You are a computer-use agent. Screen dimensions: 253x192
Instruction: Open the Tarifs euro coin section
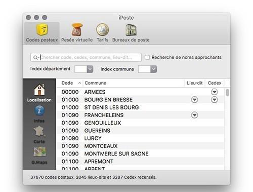pyautogui.click(x=103, y=33)
